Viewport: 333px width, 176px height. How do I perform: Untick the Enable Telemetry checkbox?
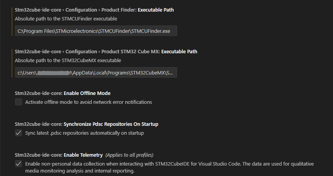19,164
